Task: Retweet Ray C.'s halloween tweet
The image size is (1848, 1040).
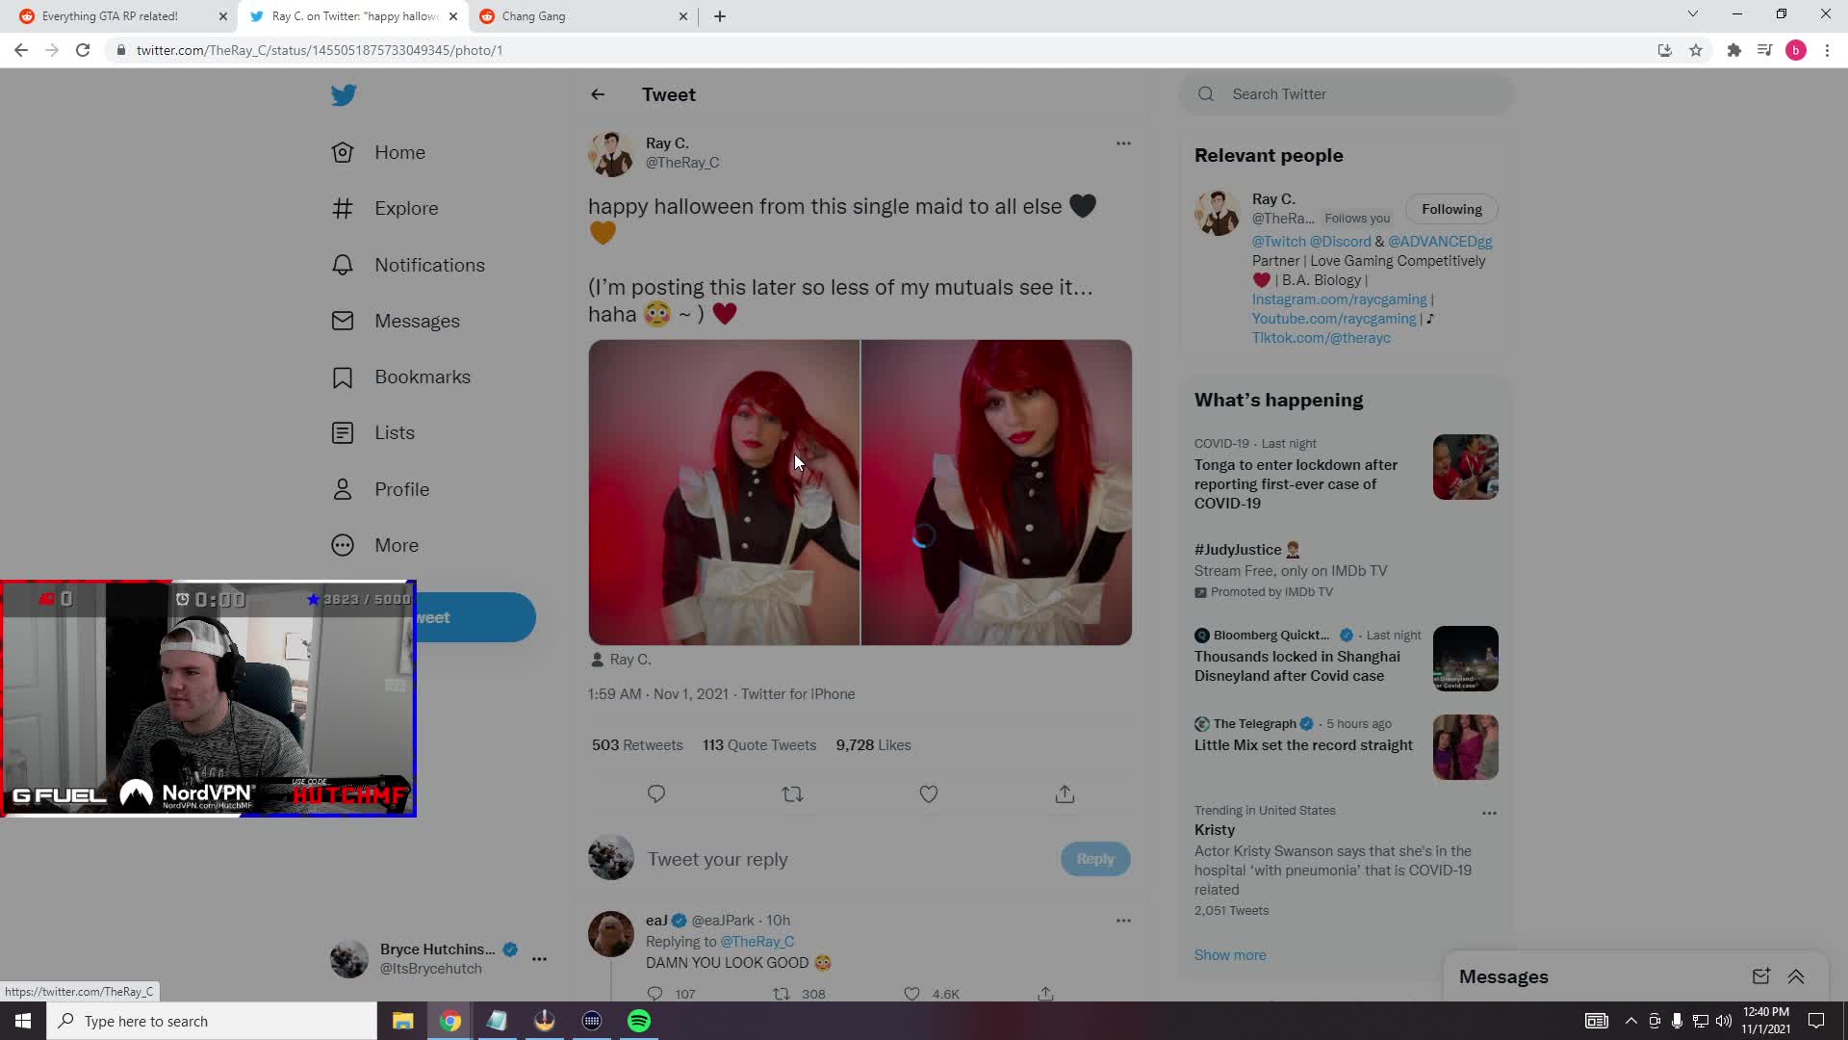Action: [x=792, y=794]
